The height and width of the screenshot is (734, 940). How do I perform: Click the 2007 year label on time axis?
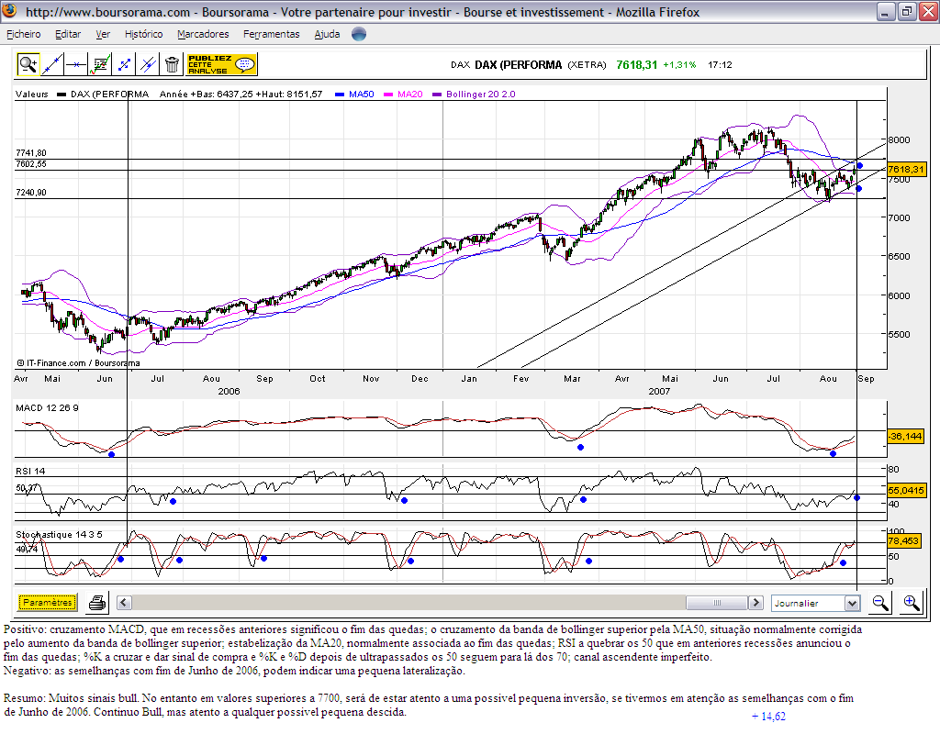(x=659, y=391)
